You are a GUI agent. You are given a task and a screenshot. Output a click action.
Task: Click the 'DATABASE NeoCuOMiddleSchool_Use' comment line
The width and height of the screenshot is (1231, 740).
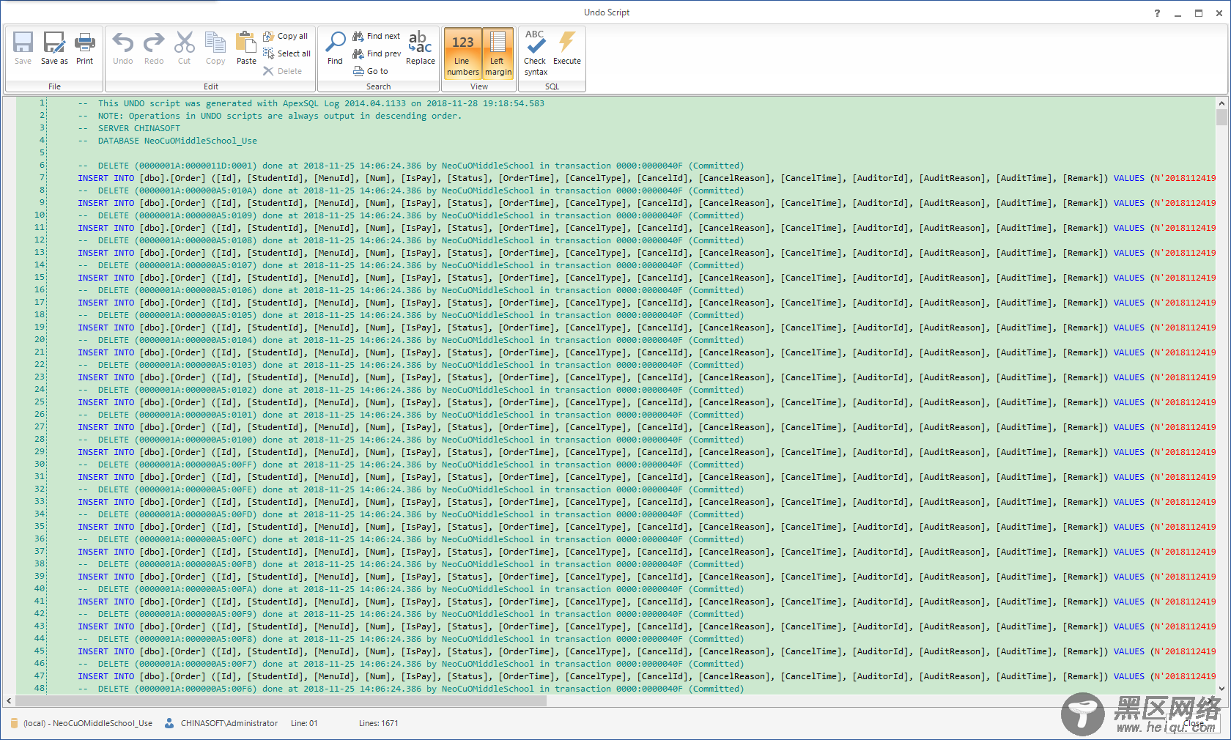168,141
